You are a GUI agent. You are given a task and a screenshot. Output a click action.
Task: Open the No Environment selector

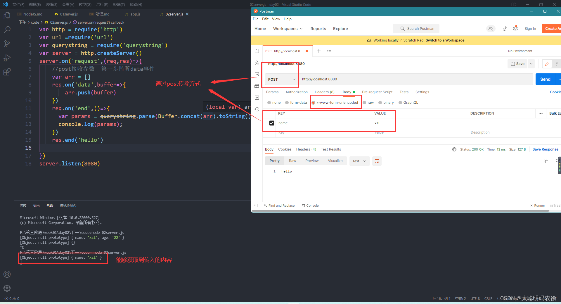520,51
